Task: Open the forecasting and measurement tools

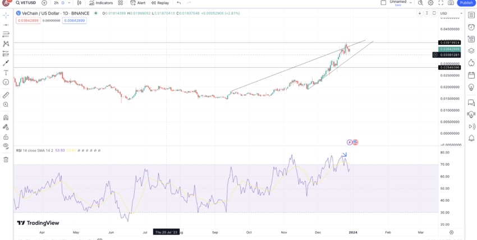Action: click(x=6, y=53)
